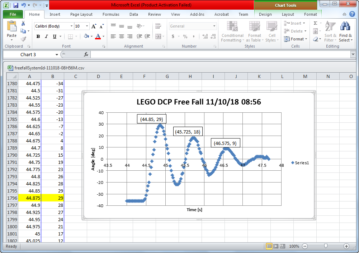Apply Align Text Left
Screen dimensions: 359x253
coord(113,37)
